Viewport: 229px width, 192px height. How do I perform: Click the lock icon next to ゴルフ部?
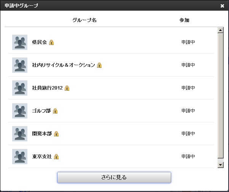[x=55, y=111]
